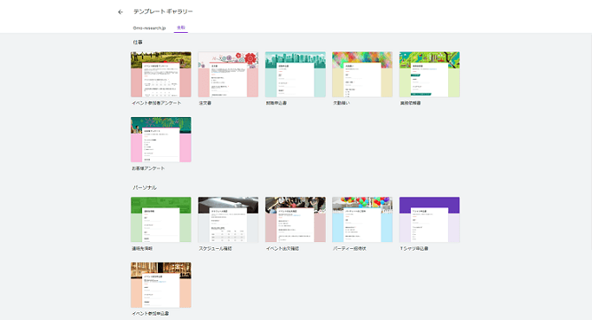592x320 pixels.
Task: Open the イベント出欠確認 template preview image
Action: [x=296, y=219]
